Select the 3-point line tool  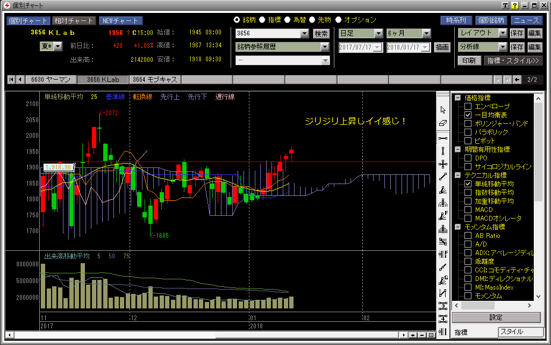click(443, 306)
